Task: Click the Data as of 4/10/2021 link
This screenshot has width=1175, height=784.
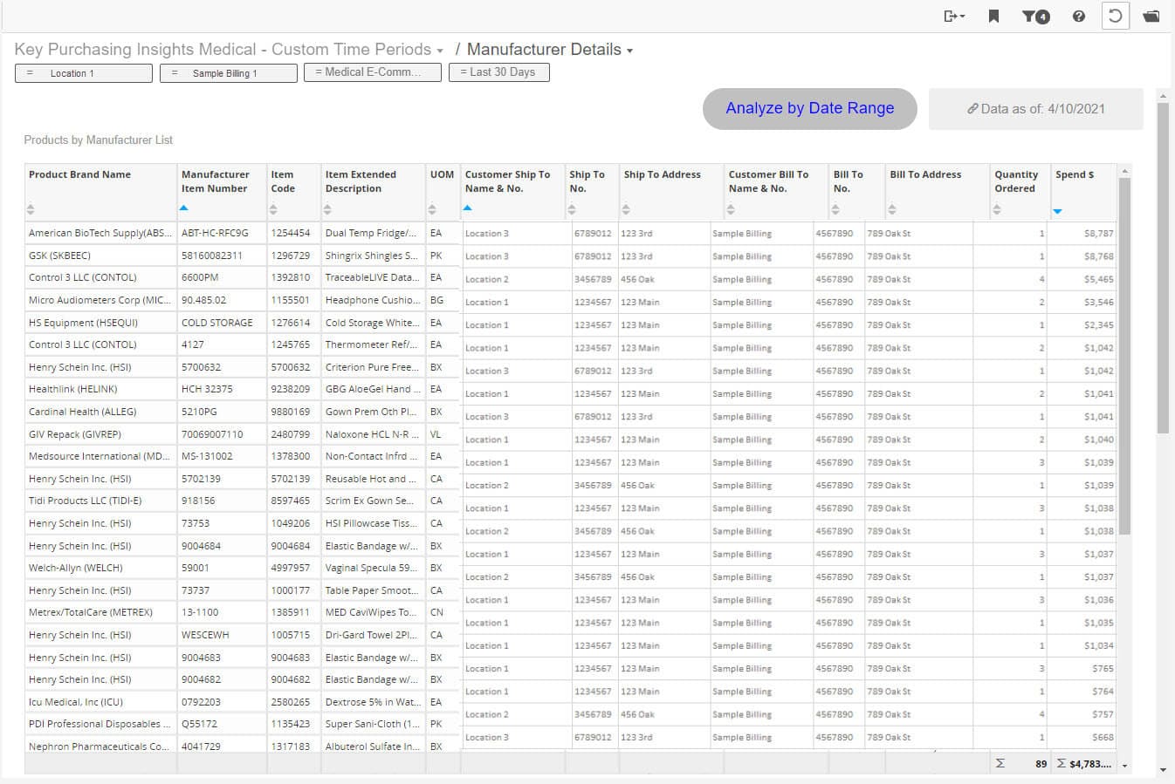Action: (1035, 109)
